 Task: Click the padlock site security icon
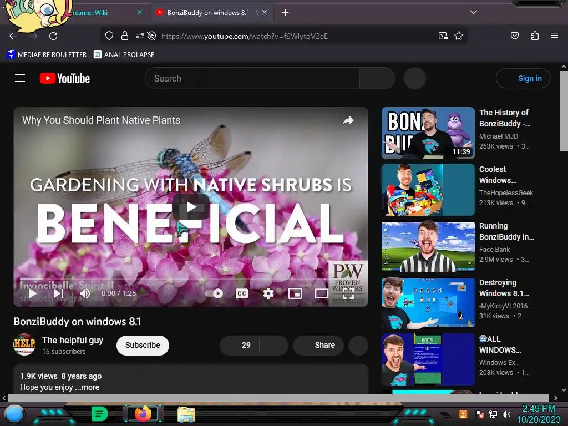point(125,36)
